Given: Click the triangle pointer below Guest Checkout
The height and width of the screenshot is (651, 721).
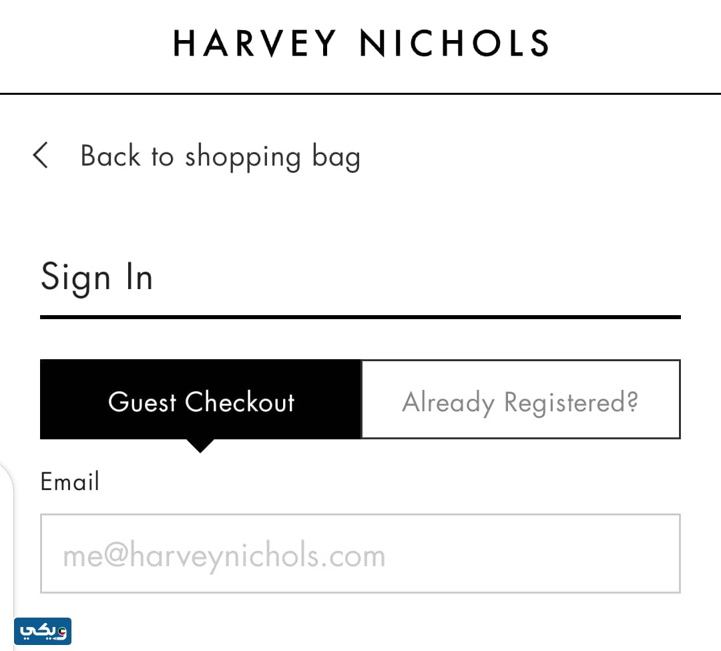Looking at the screenshot, I should pyautogui.click(x=200, y=445).
